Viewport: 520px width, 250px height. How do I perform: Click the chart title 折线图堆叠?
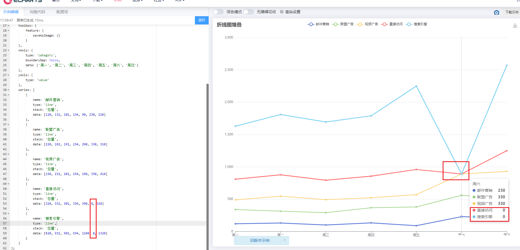[229, 25]
